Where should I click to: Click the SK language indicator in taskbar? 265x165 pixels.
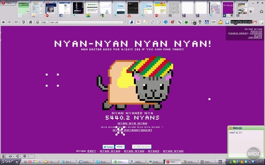coord(220,162)
